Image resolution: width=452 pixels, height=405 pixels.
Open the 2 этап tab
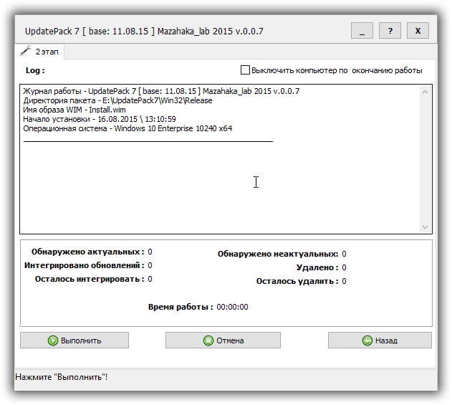pyautogui.click(x=39, y=52)
